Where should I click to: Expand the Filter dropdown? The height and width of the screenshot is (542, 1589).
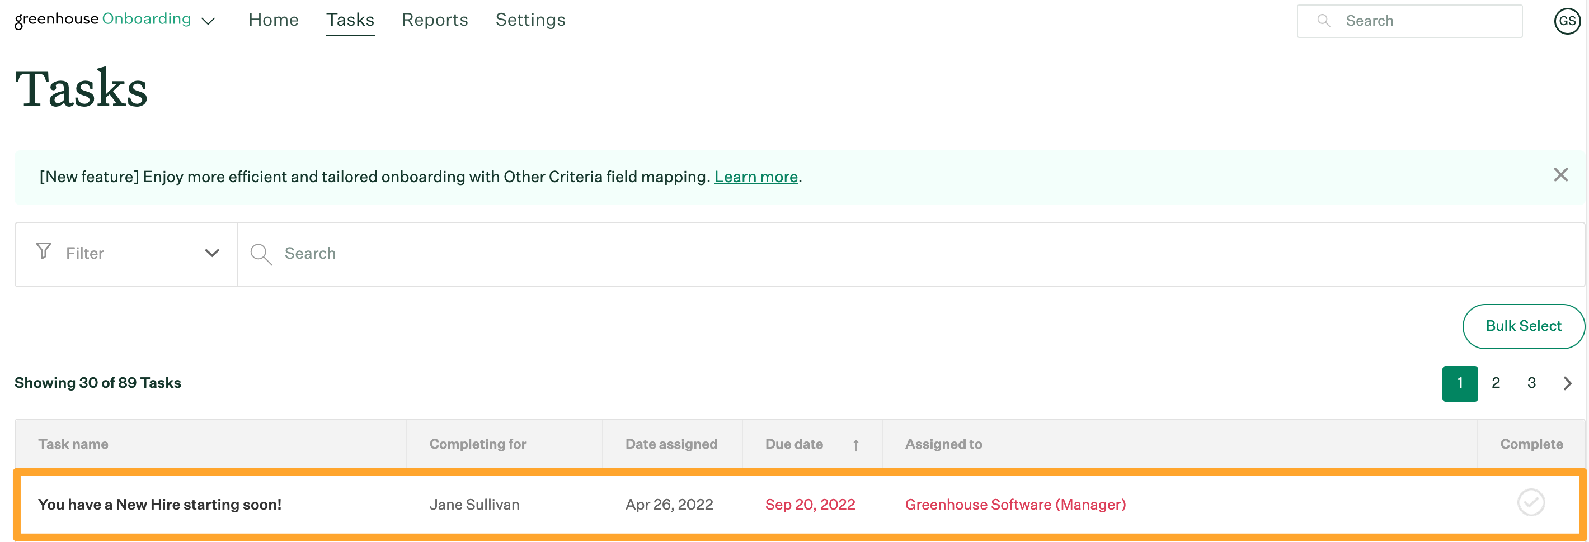pos(126,254)
